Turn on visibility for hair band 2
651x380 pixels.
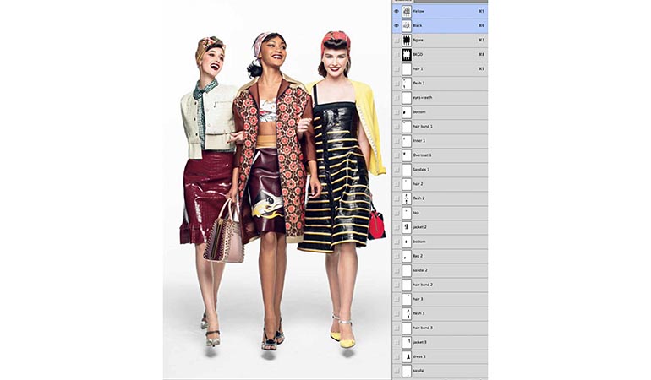coord(397,285)
